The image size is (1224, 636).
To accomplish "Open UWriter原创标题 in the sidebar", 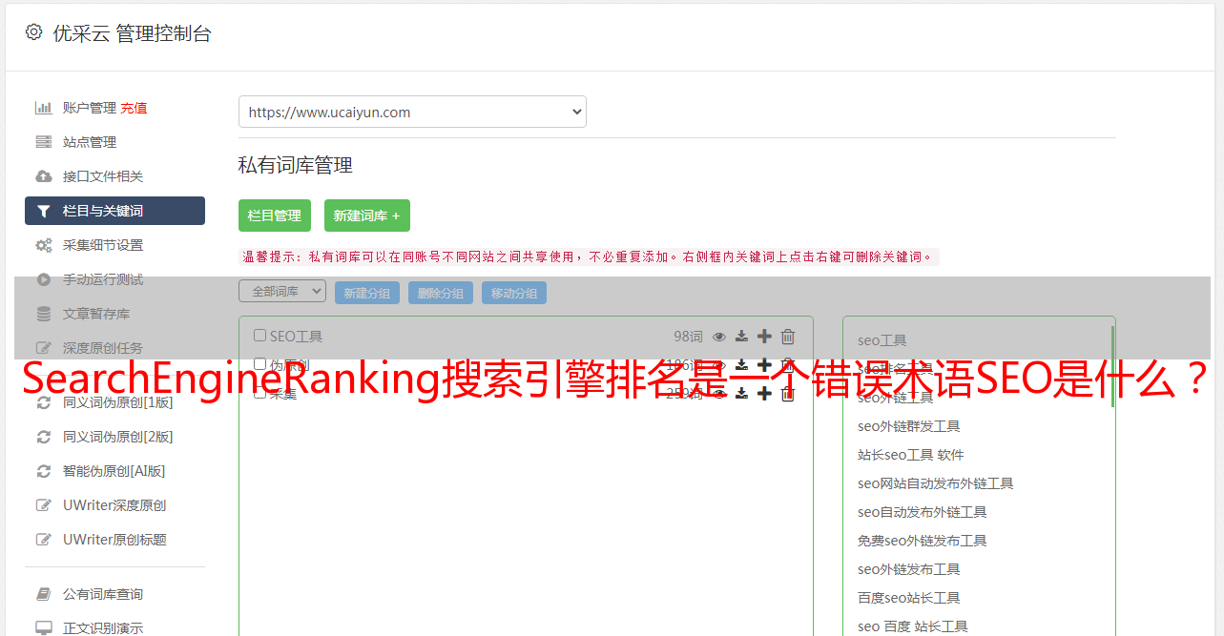I will (114, 540).
